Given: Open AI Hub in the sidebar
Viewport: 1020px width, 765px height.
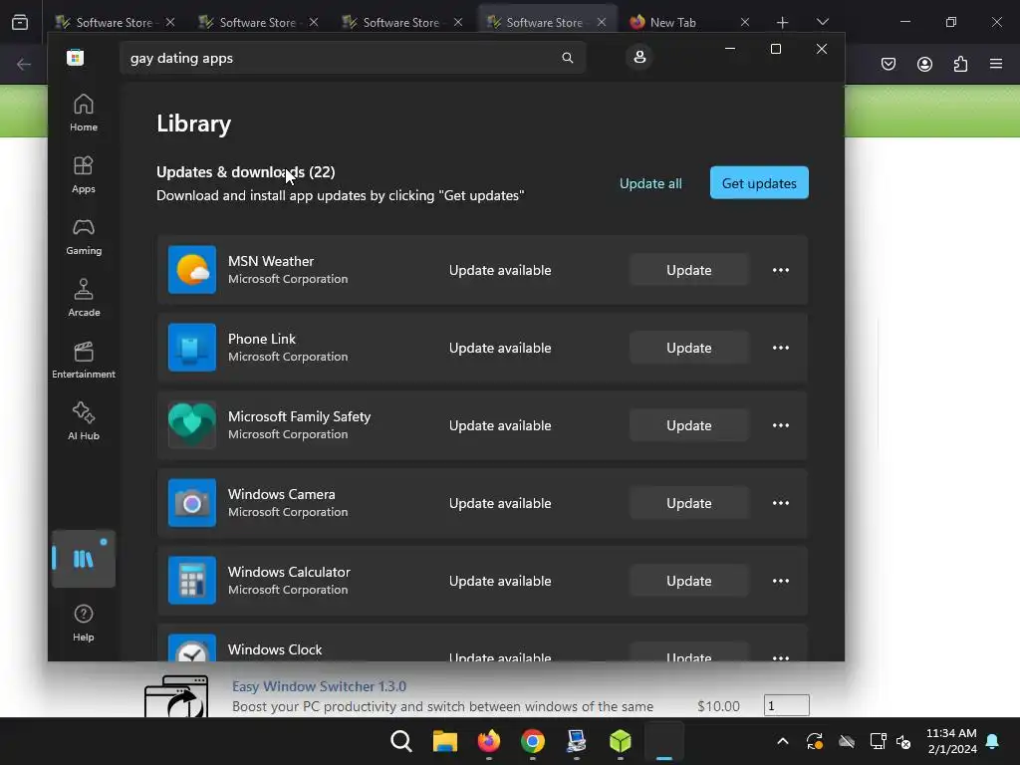Looking at the screenshot, I should [x=84, y=422].
